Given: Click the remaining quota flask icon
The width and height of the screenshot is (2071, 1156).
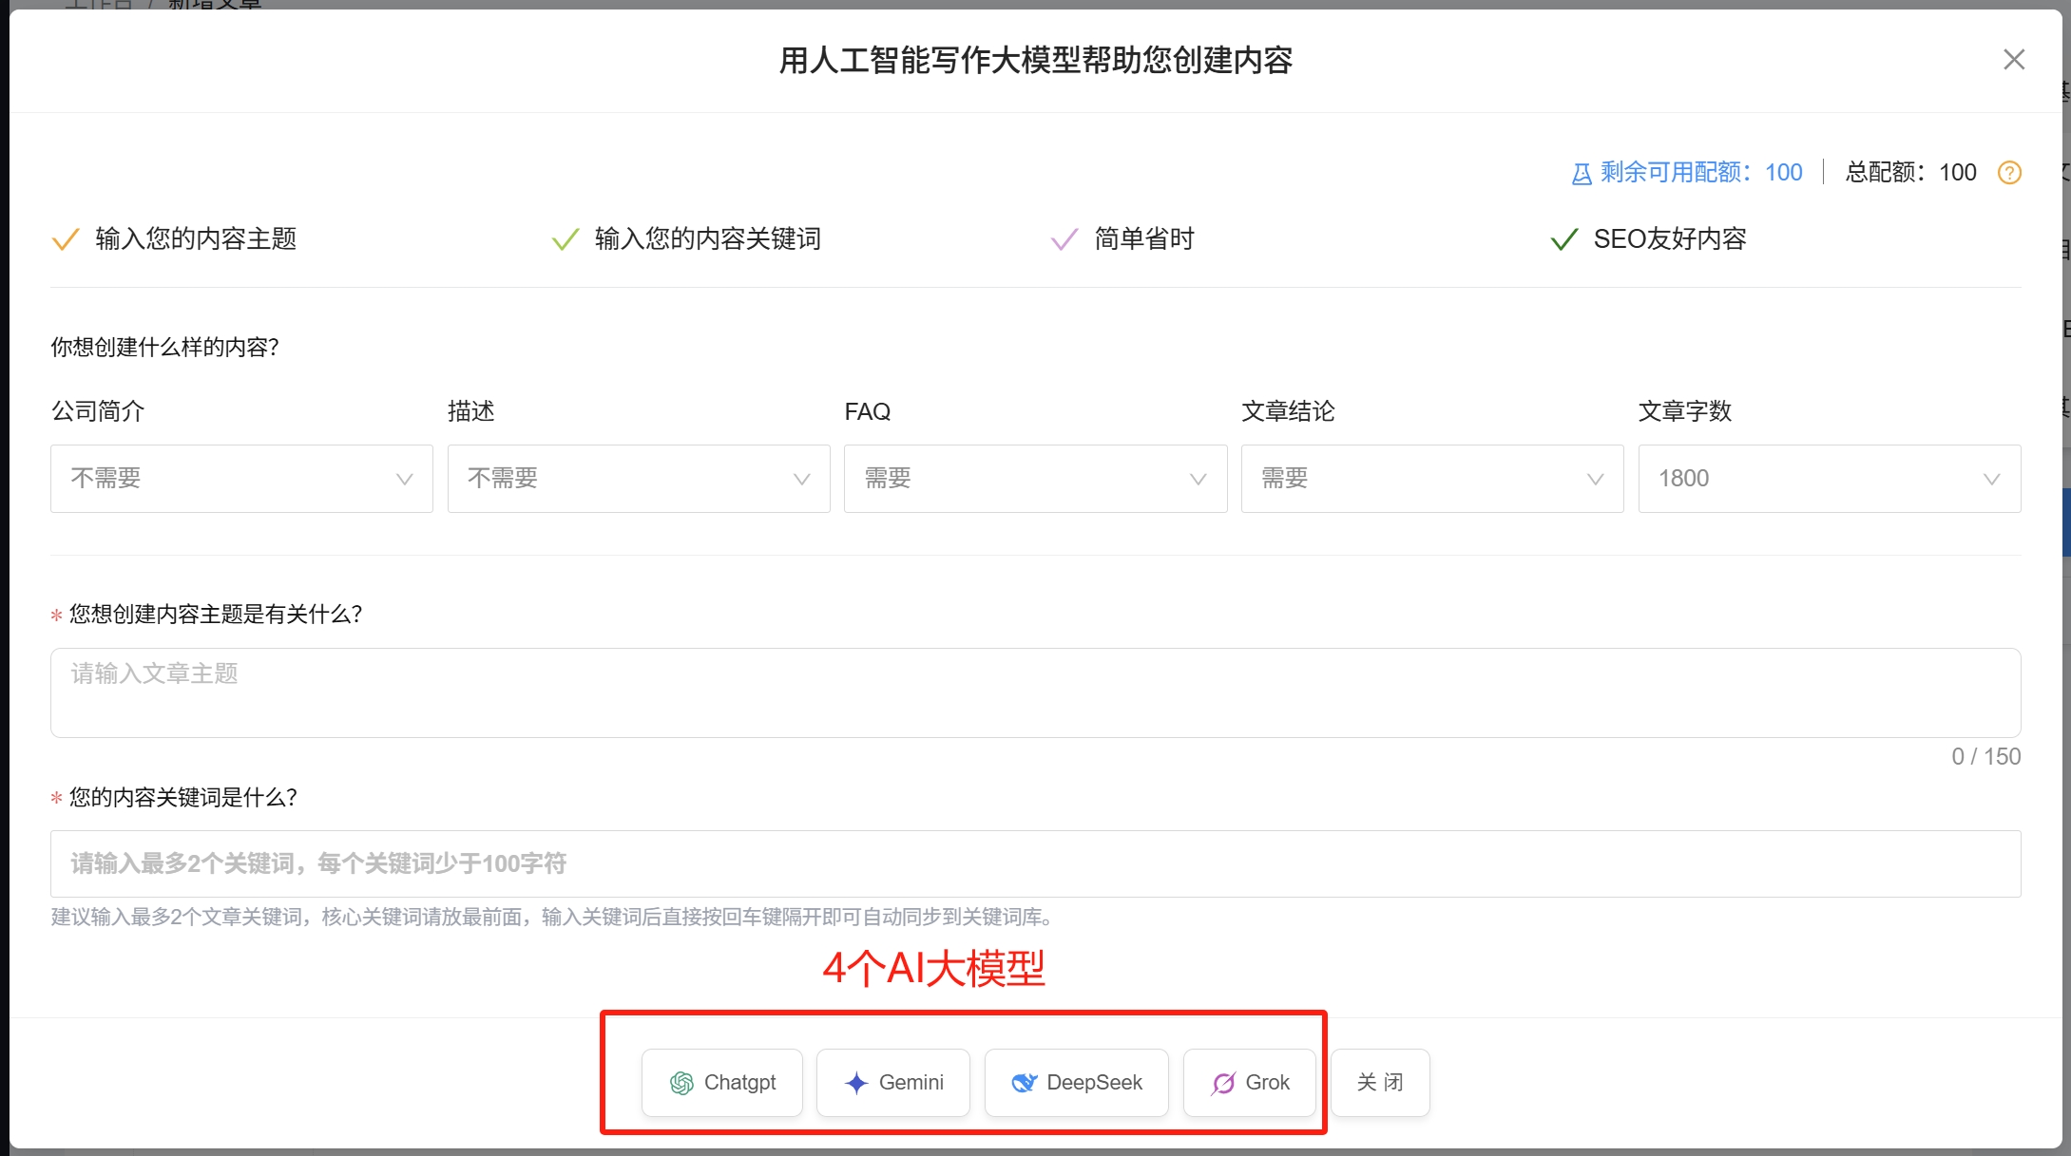Looking at the screenshot, I should [1582, 174].
